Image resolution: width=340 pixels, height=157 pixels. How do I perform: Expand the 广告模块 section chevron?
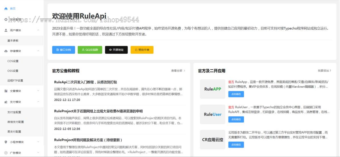(x=38, y=153)
